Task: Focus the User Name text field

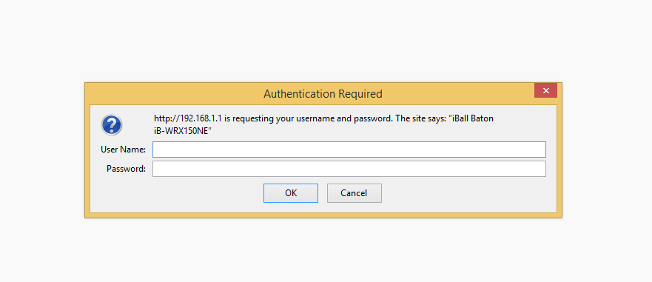Action: (349, 150)
